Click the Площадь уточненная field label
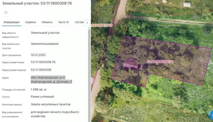 pyautogui.click(x=14, y=90)
